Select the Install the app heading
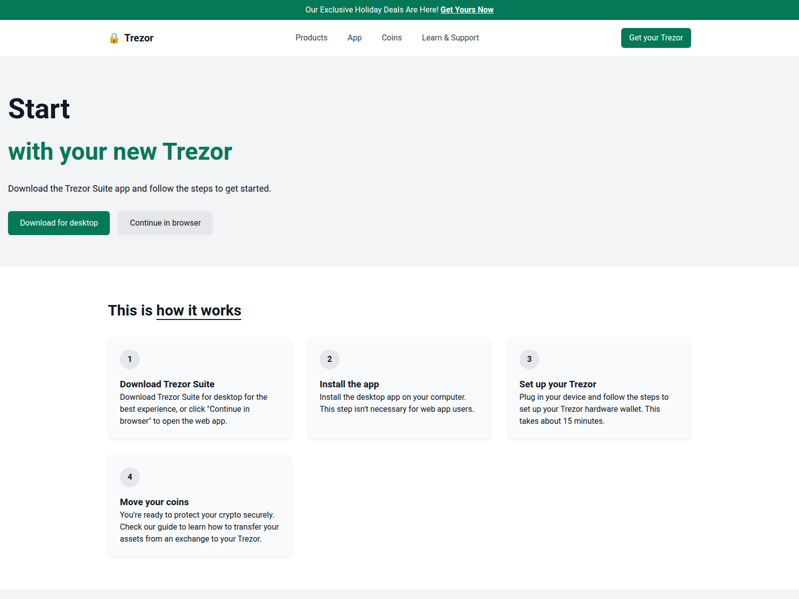 [349, 384]
